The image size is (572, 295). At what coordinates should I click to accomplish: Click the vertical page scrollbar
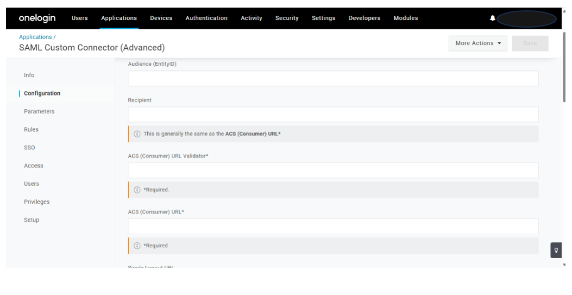[563, 65]
